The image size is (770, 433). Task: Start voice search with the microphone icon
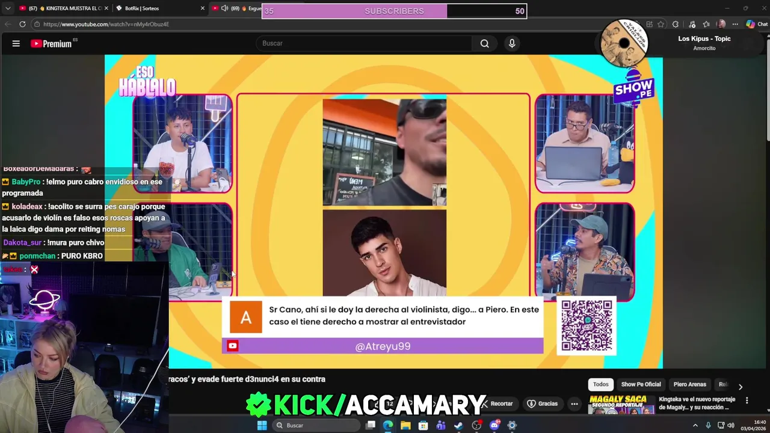(512, 43)
